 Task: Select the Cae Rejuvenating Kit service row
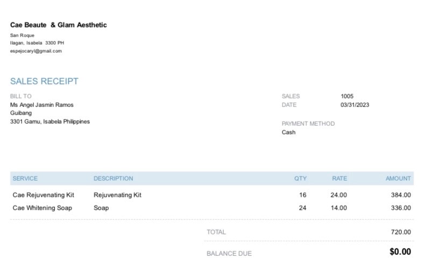pos(44,195)
